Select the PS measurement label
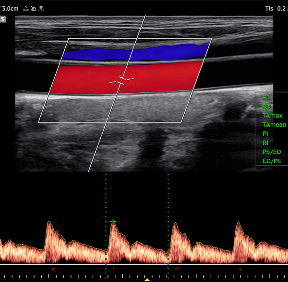288x282 pixels. [266, 97]
